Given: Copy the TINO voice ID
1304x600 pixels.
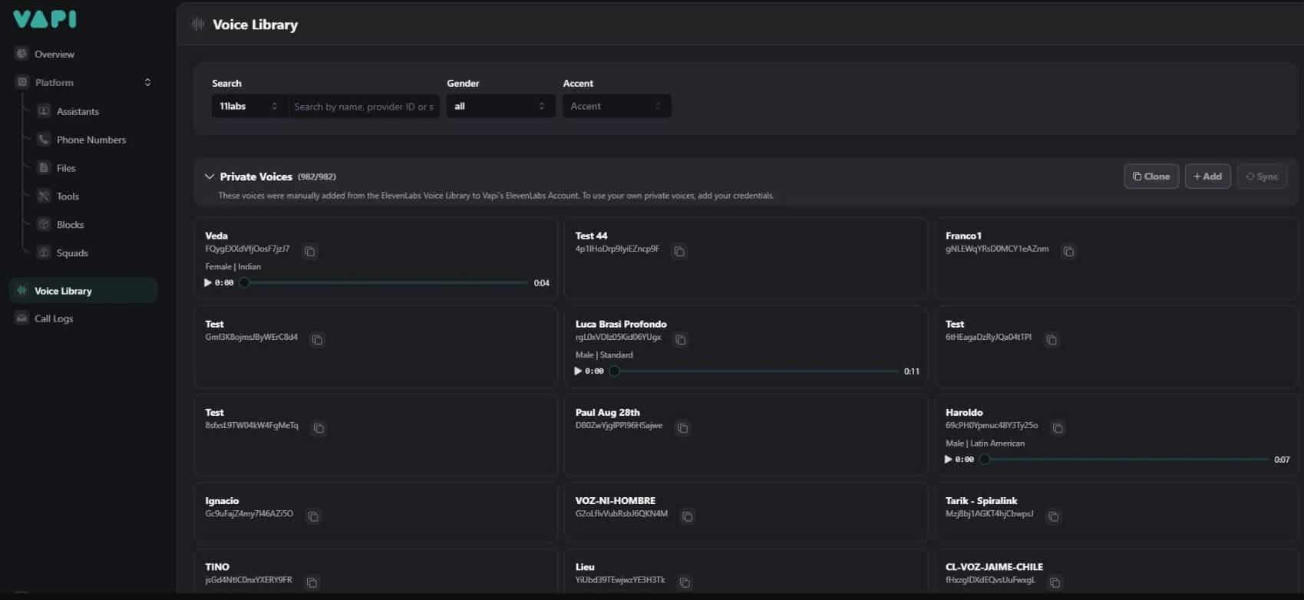Looking at the screenshot, I should (312, 582).
